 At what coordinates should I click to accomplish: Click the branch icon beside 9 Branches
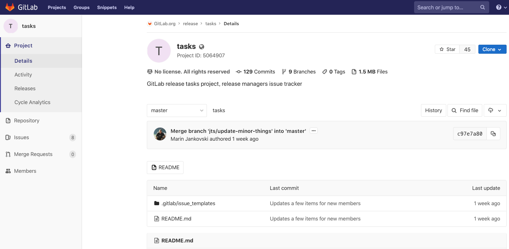[x=284, y=72]
